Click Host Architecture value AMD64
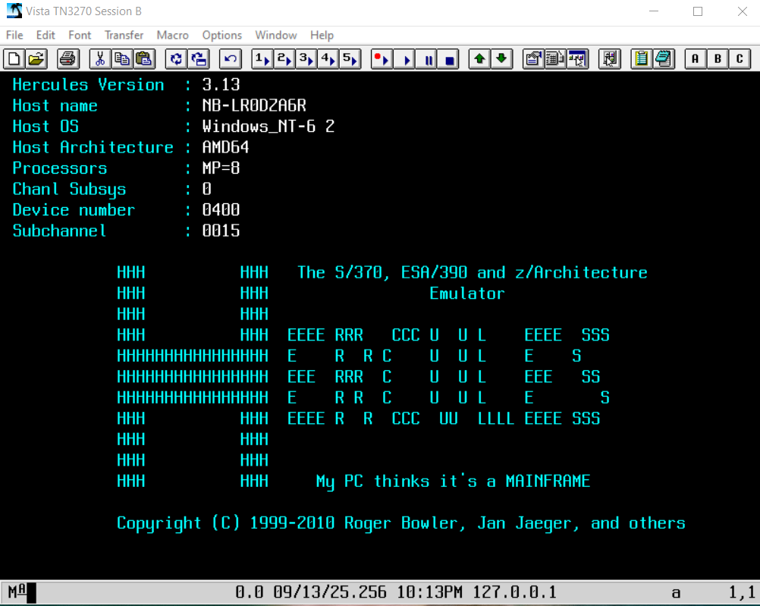The height and width of the screenshot is (606, 760). 225,147
